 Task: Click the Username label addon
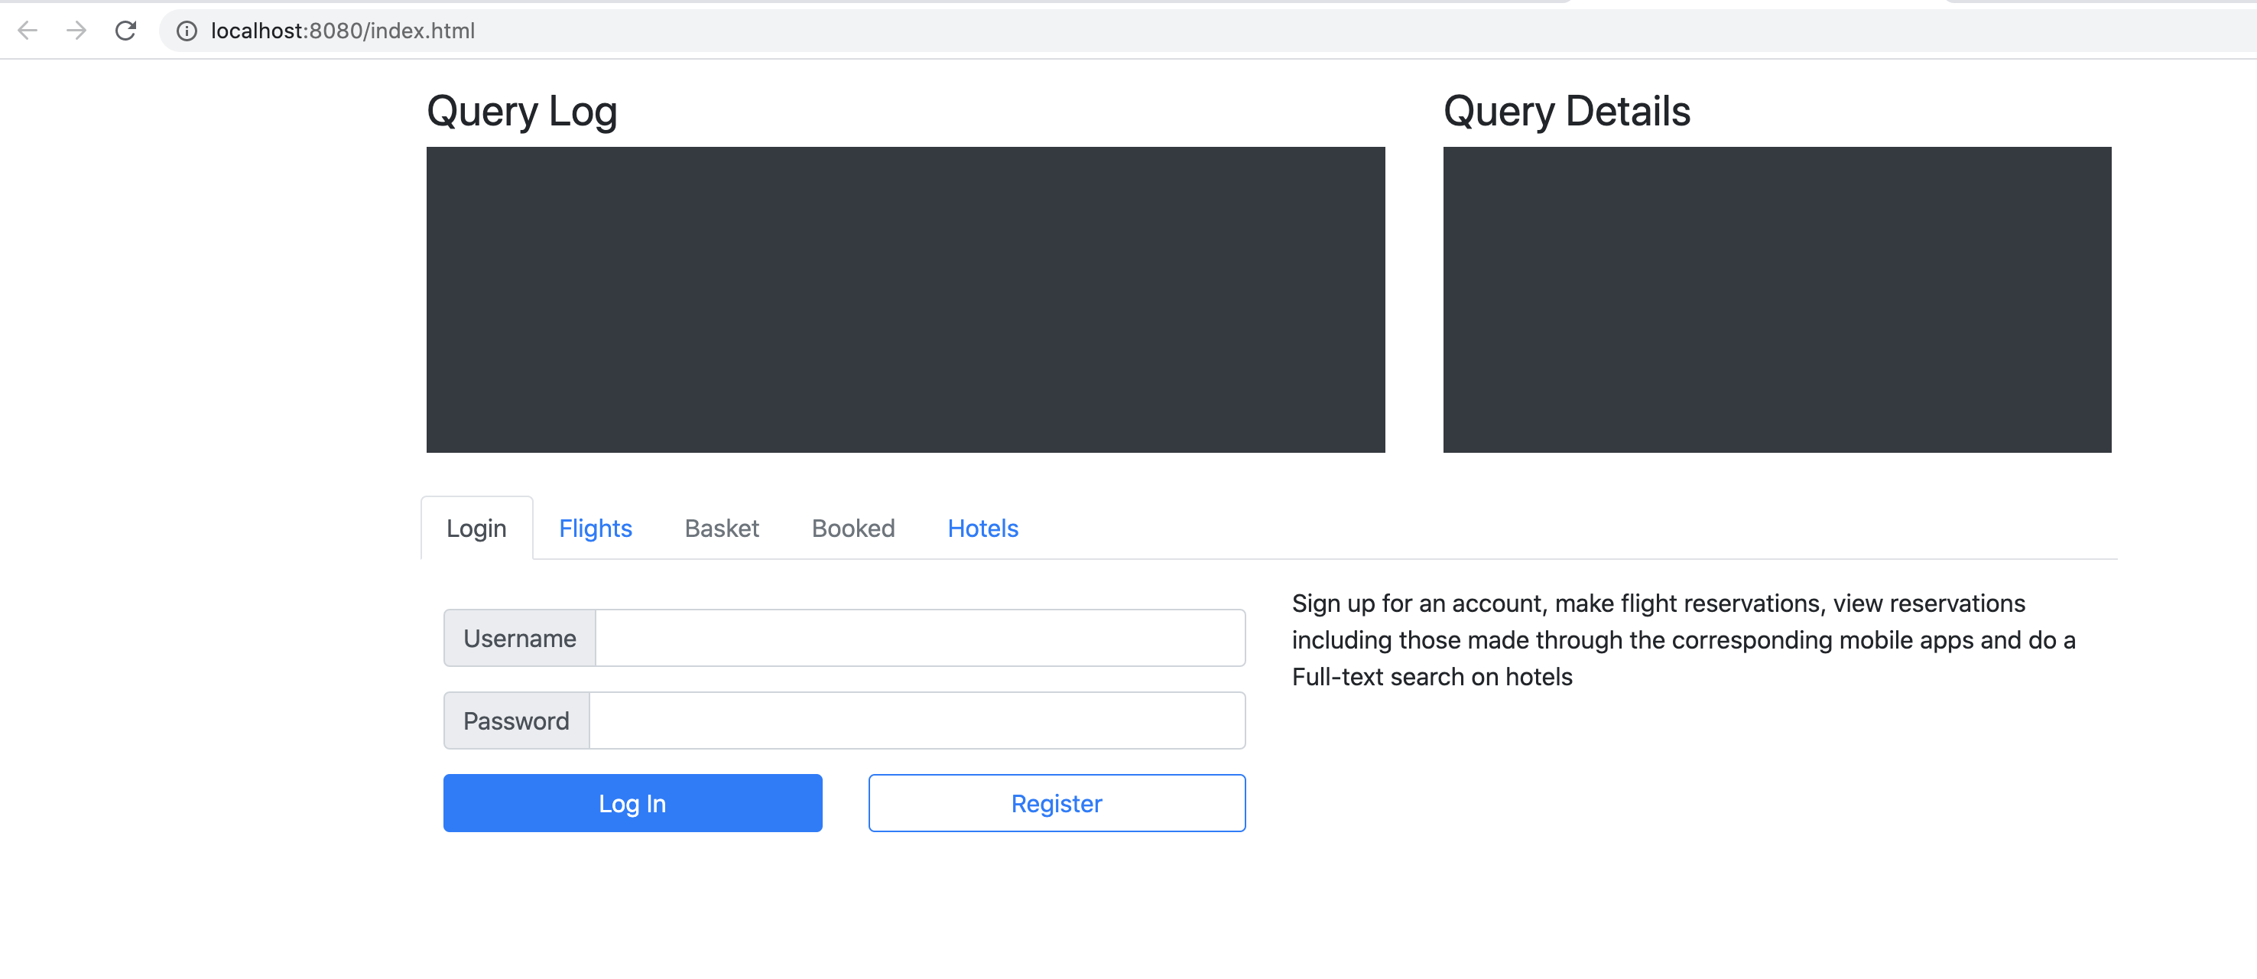(x=520, y=638)
